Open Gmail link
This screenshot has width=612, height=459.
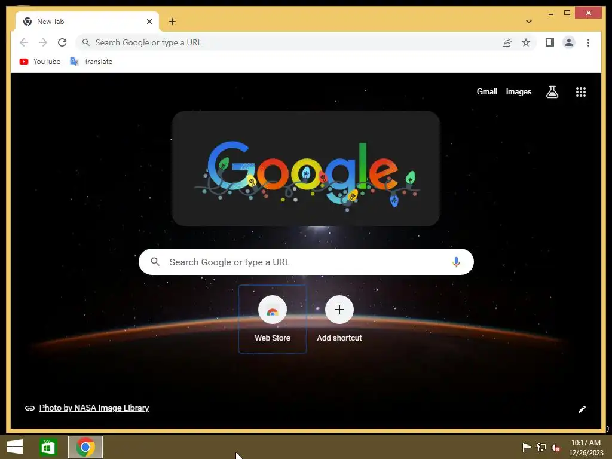coord(486,91)
